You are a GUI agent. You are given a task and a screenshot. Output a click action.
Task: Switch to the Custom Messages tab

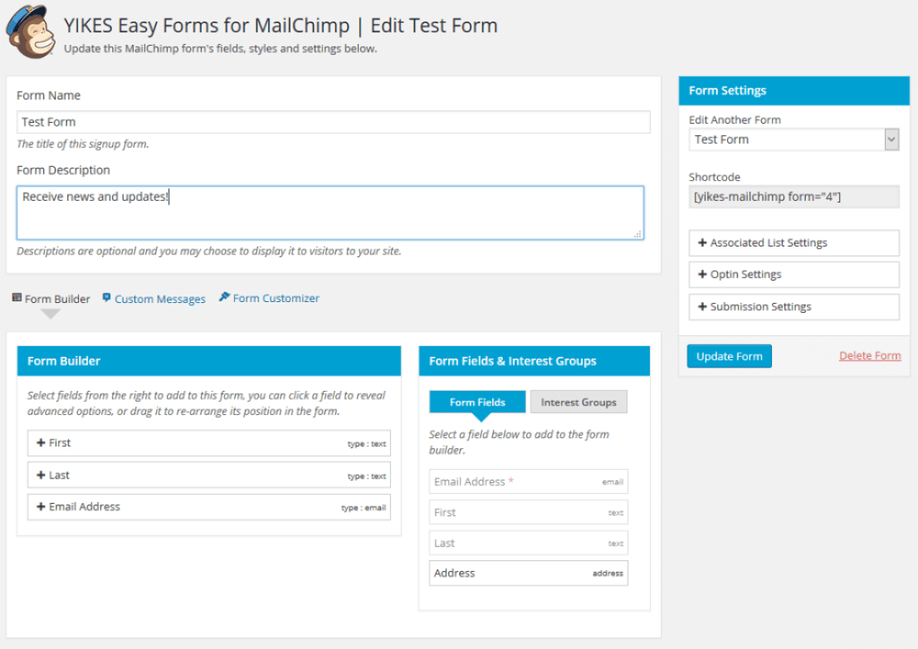154,299
